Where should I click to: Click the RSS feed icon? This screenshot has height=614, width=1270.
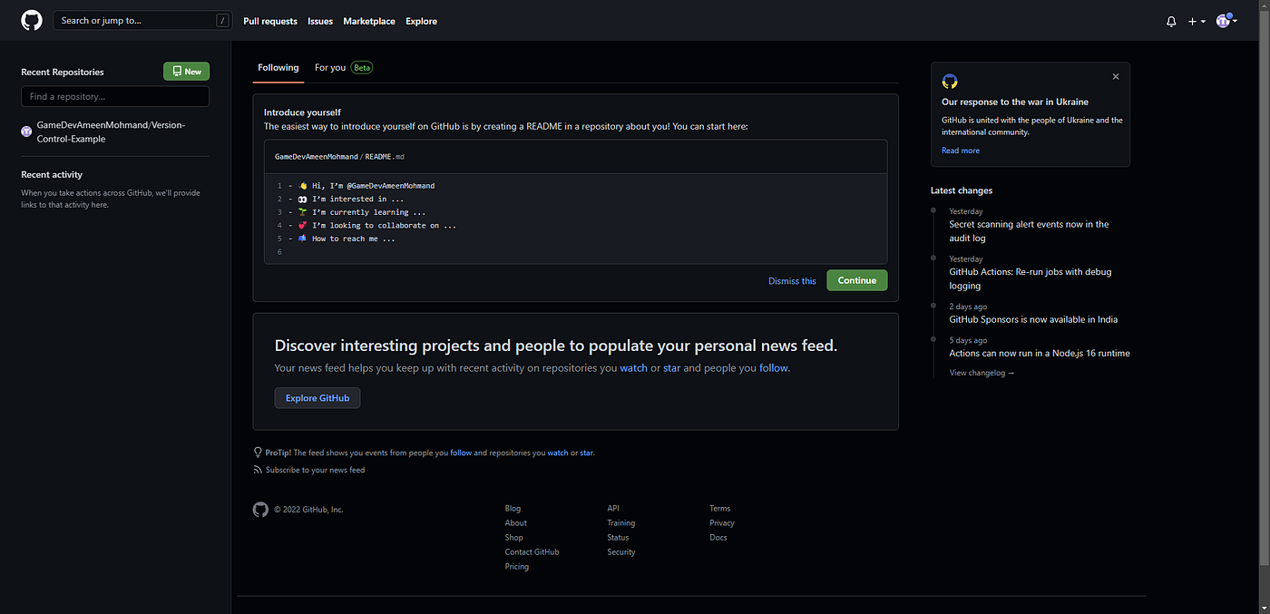coord(259,470)
